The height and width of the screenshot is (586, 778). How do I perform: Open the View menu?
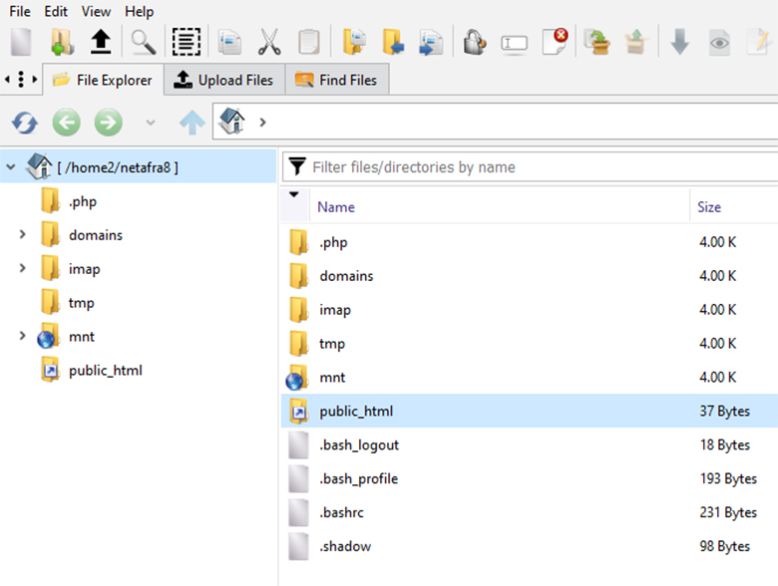[96, 11]
